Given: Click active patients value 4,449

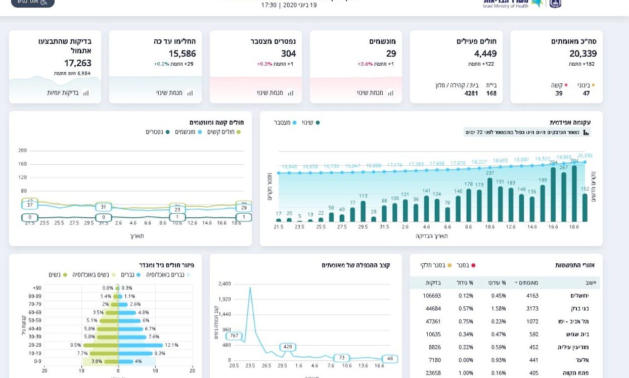Looking at the screenshot, I should 485,54.
